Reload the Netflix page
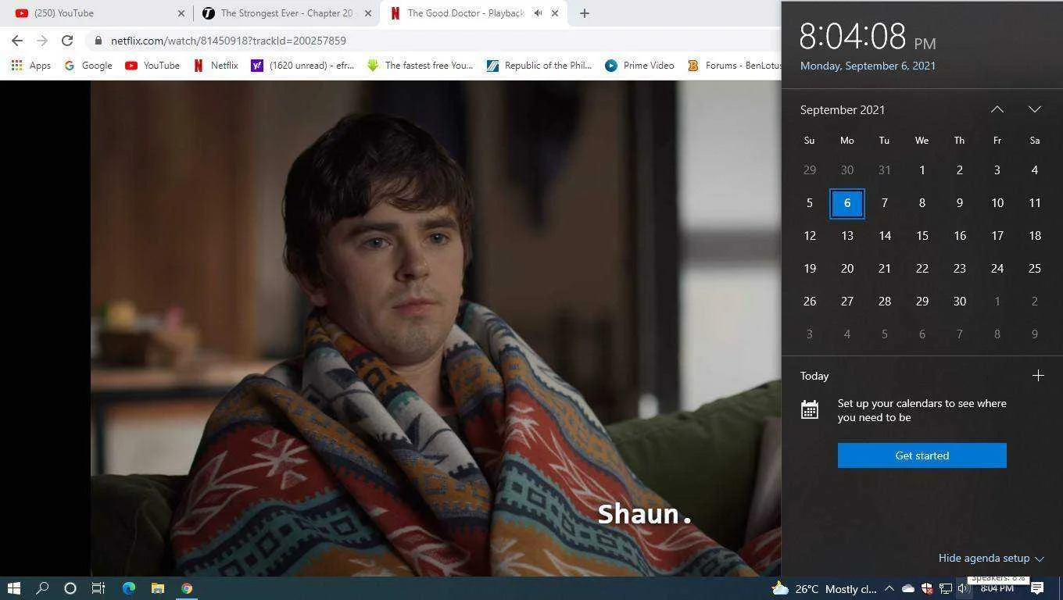The image size is (1063, 600). pyautogui.click(x=67, y=41)
